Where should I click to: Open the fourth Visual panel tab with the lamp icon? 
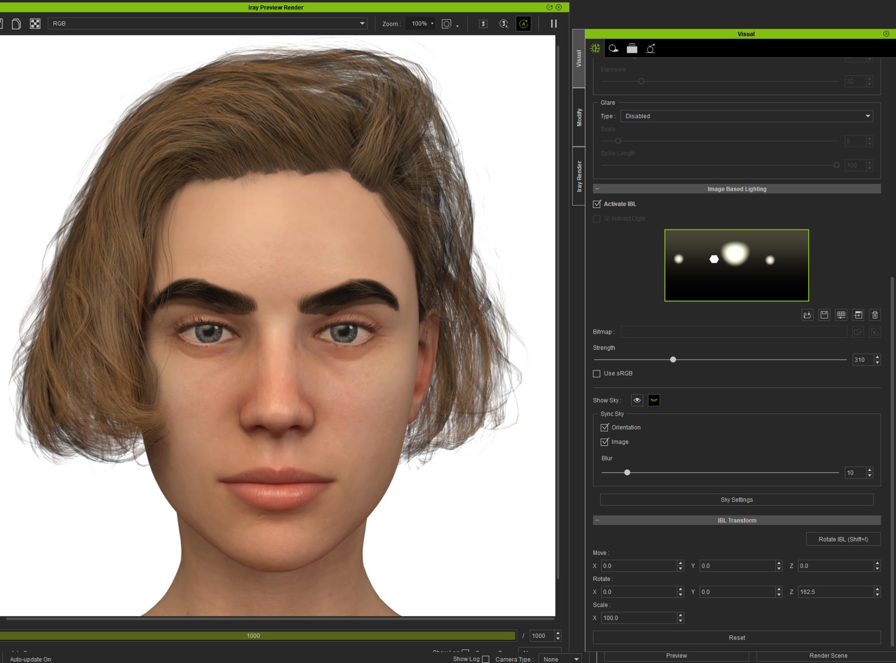[650, 48]
